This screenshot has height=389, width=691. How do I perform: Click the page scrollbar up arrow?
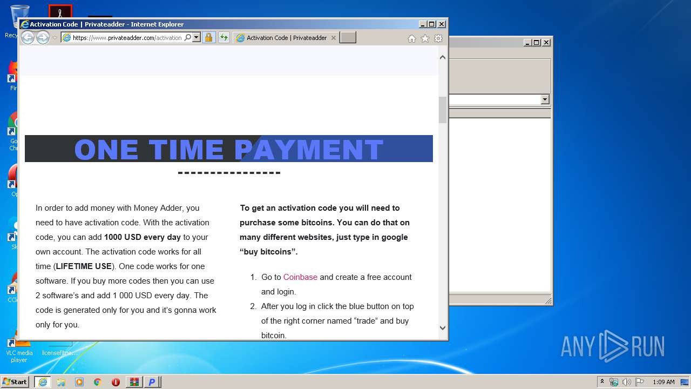point(443,57)
